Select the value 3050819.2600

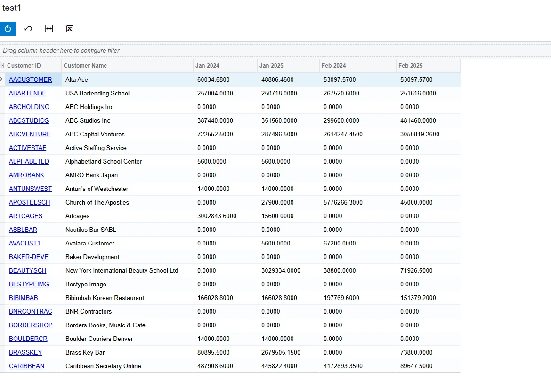click(x=420, y=135)
